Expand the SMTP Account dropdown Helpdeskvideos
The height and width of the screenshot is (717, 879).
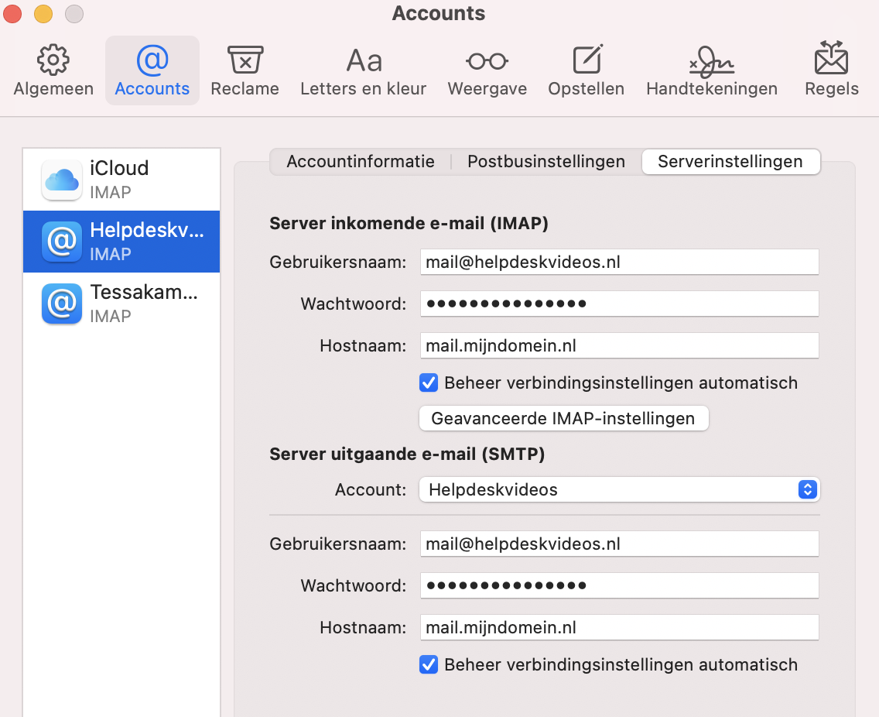[619, 489]
